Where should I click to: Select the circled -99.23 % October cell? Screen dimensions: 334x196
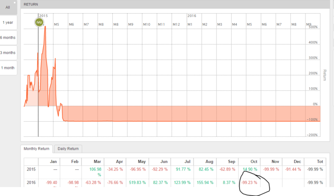pos(249,183)
